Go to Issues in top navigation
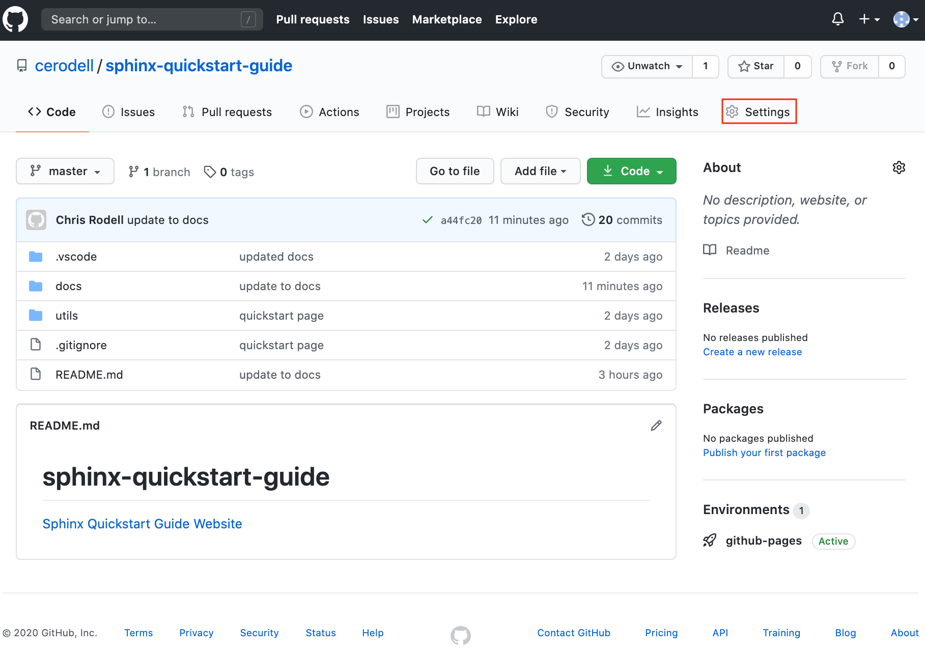This screenshot has height=651, width=925. (x=381, y=19)
